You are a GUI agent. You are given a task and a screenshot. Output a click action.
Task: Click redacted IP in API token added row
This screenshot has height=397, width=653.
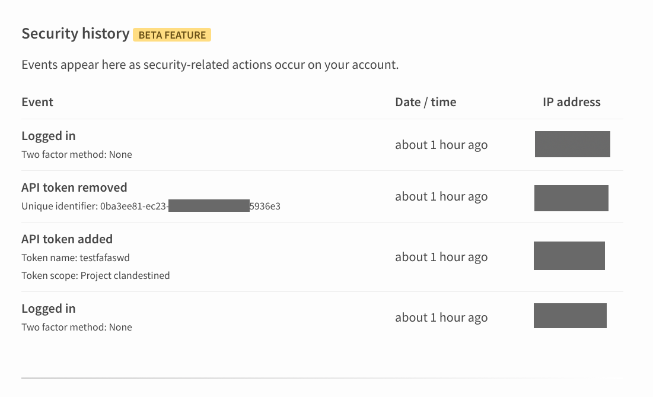tap(569, 256)
